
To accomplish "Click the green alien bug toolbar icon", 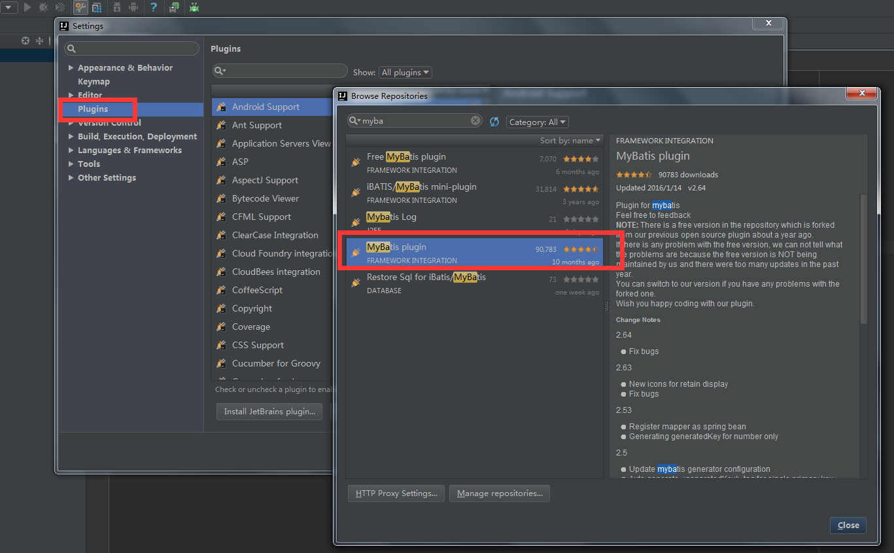I will click(x=194, y=7).
